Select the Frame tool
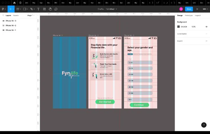Viewport: 210px width, 134px height. pyautogui.click(x=18, y=9)
